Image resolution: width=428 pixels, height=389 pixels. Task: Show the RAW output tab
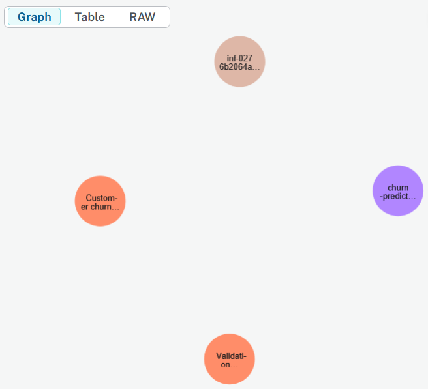point(142,17)
